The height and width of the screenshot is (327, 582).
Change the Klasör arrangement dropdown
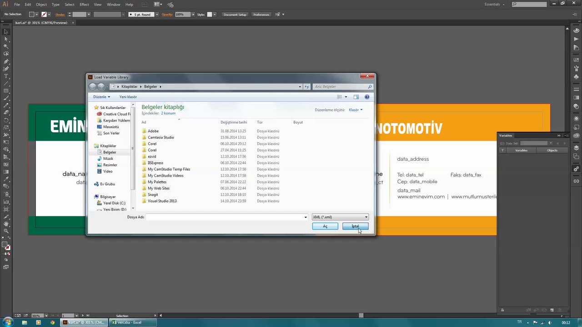pyautogui.click(x=356, y=110)
